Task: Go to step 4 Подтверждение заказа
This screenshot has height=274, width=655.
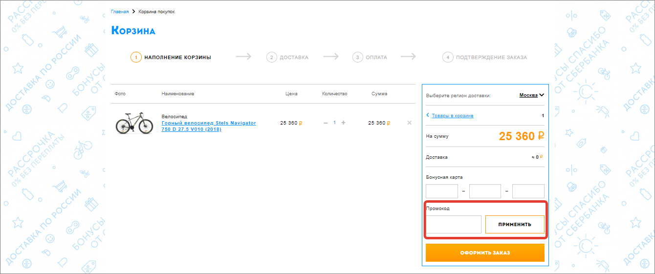Action: pos(485,57)
